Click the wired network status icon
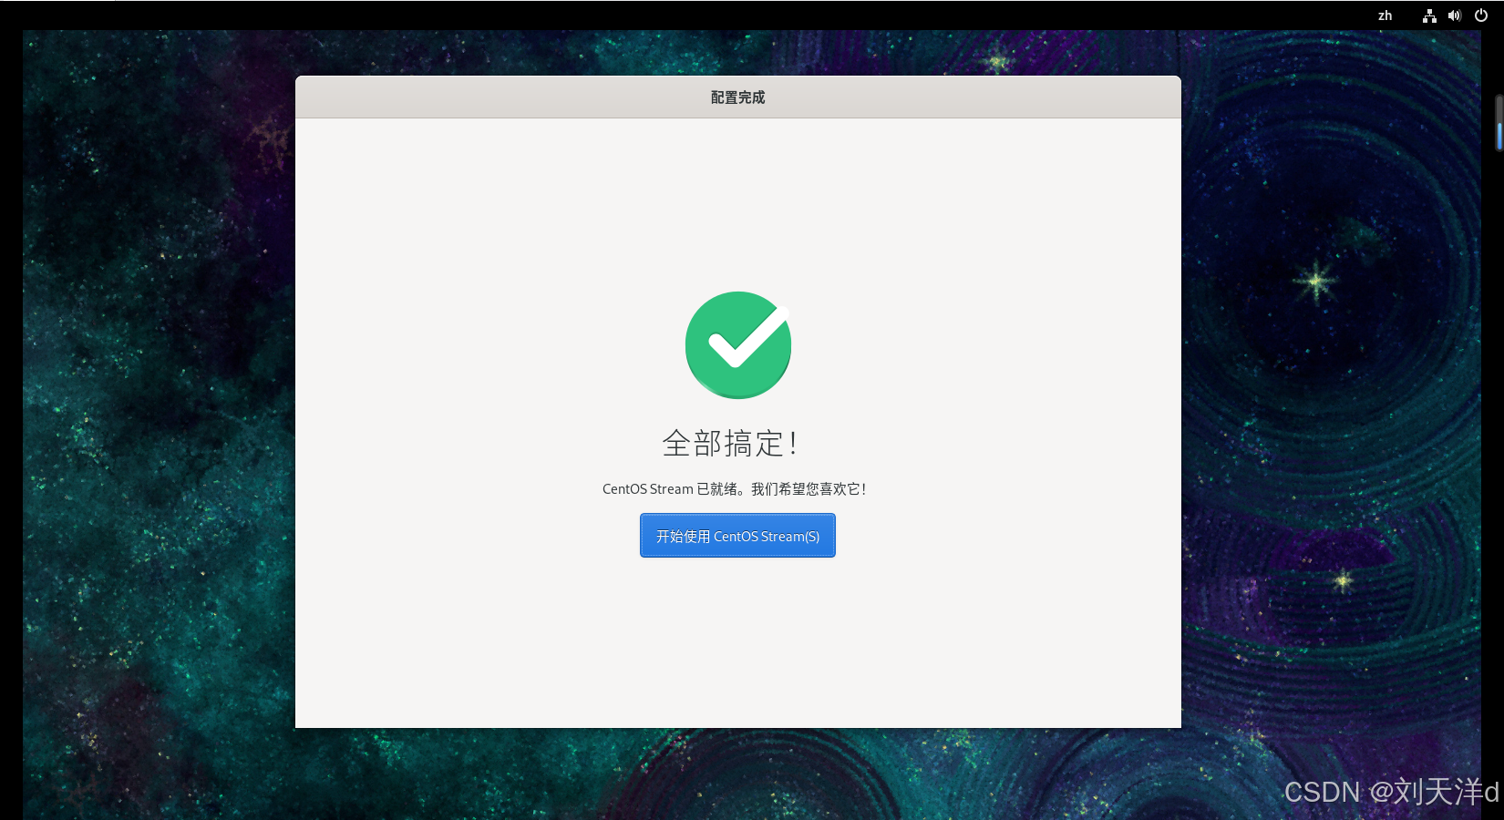The width and height of the screenshot is (1504, 820). (x=1429, y=15)
